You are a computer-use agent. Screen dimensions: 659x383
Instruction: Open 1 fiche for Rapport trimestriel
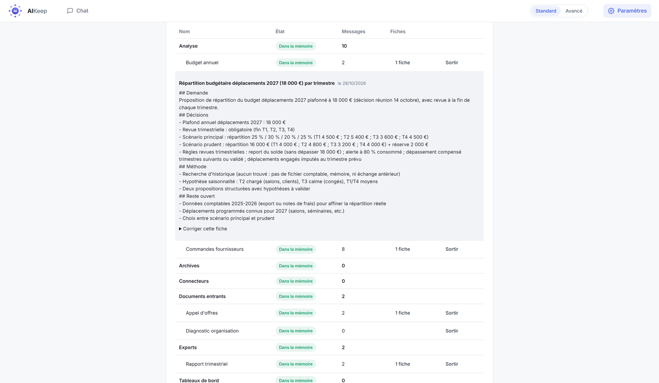(403, 364)
